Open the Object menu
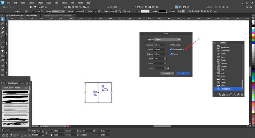Viewport: 255px width, 138px height. click(40, 3)
